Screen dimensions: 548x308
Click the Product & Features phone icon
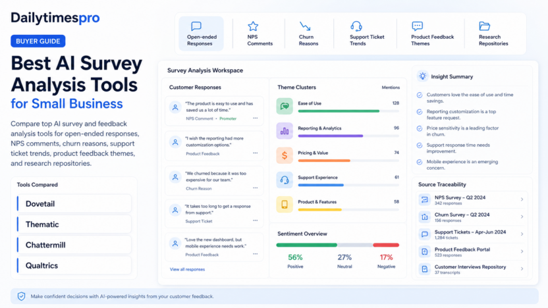tap(285, 204)
